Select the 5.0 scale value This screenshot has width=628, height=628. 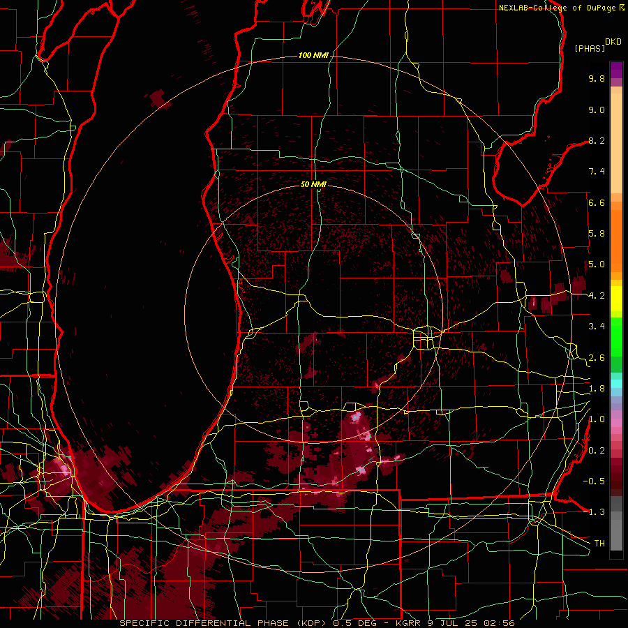click(597, 264)
